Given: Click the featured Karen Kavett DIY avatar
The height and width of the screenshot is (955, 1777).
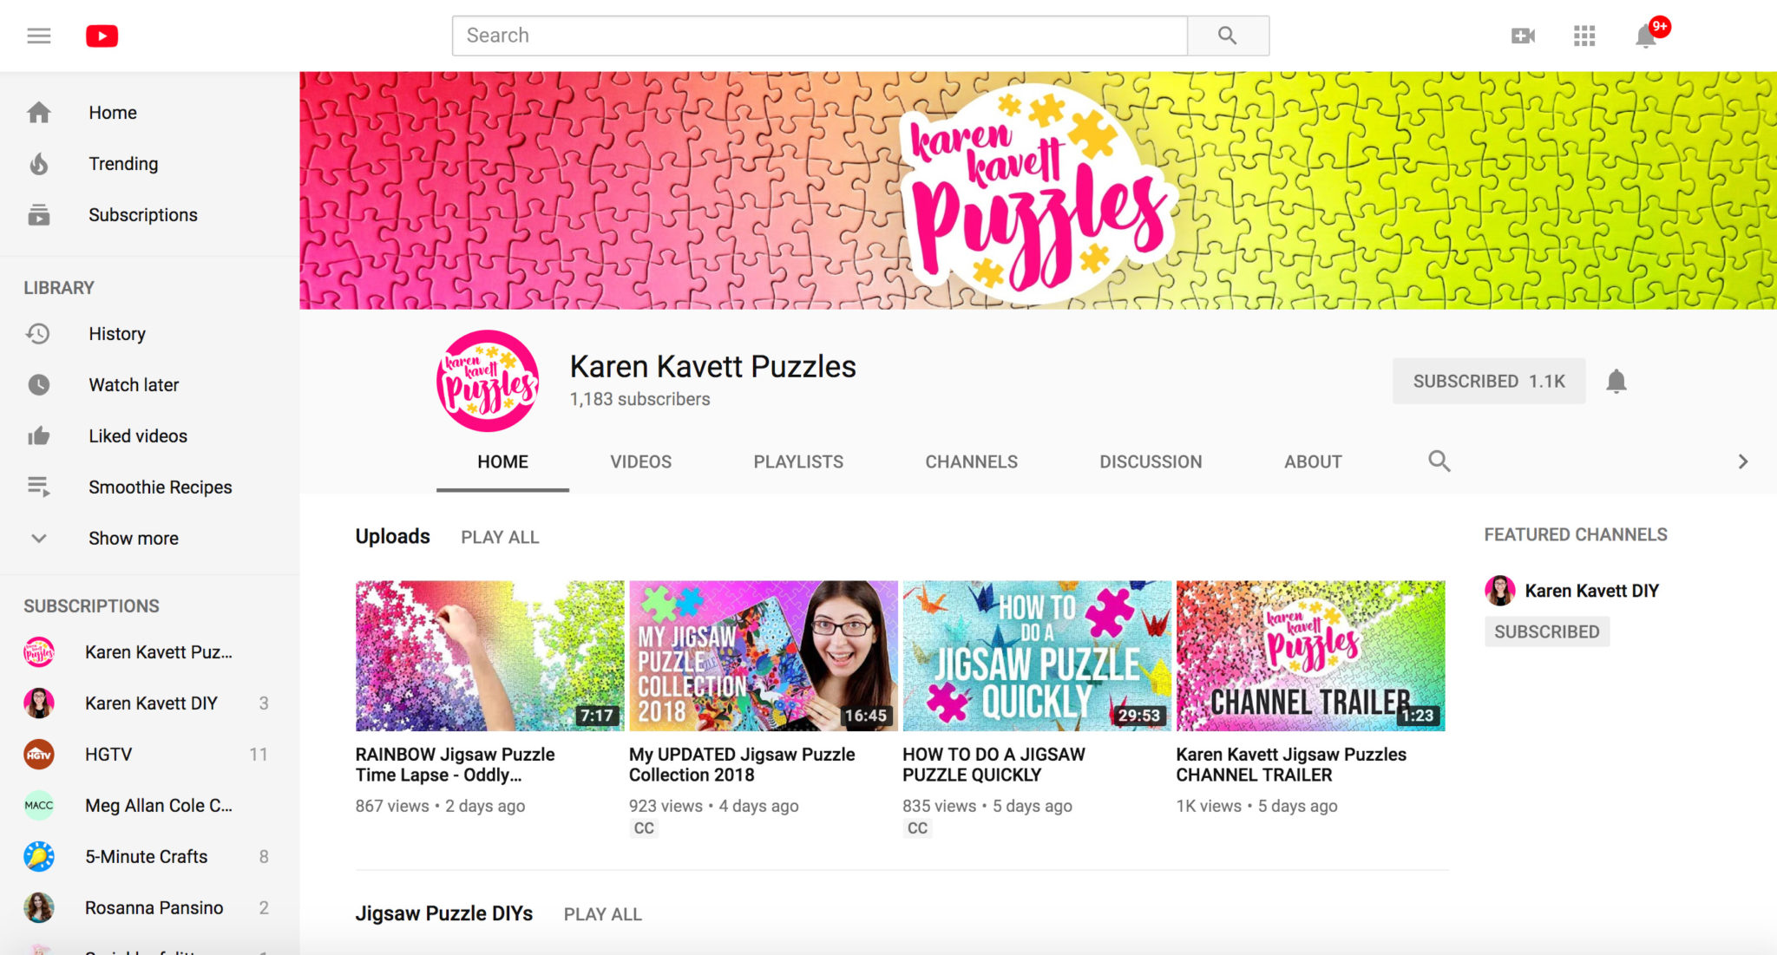Looking at the screenshot, I should (1500, 591).
